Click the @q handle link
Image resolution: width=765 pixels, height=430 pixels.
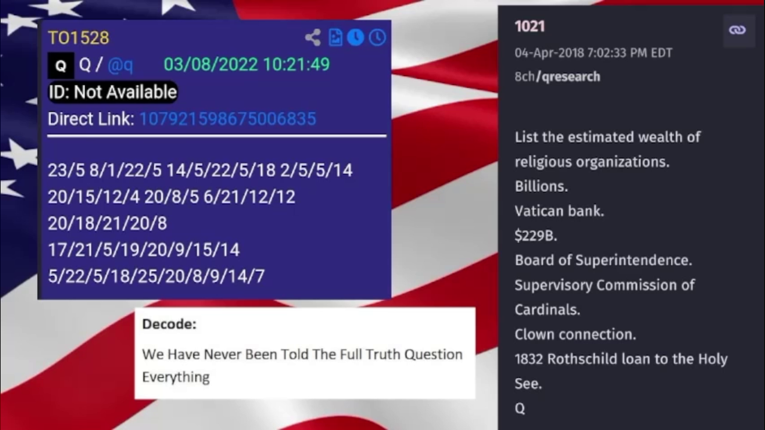(x=120, y=65)
